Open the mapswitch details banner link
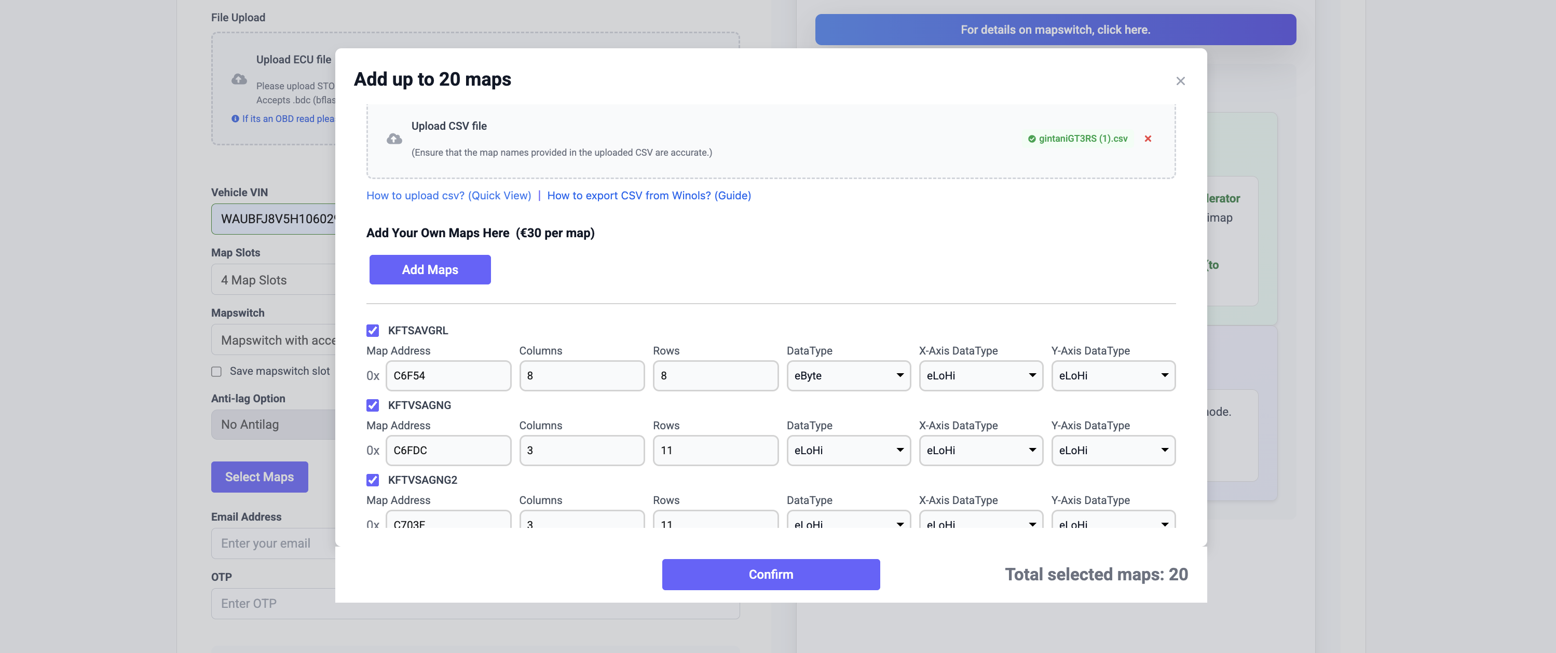Viewport: 1556px width, 653px height. [x=1055, y=29]
